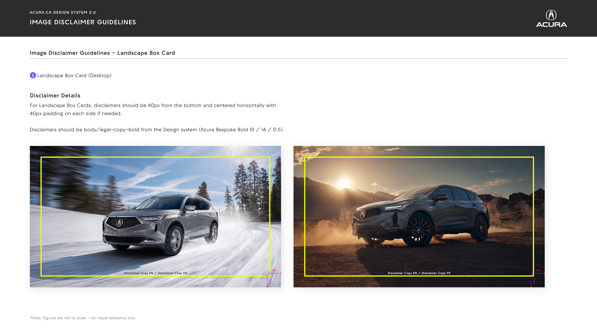
Task: Click the disclaimer copy on the snowy image
Action: 155,273
